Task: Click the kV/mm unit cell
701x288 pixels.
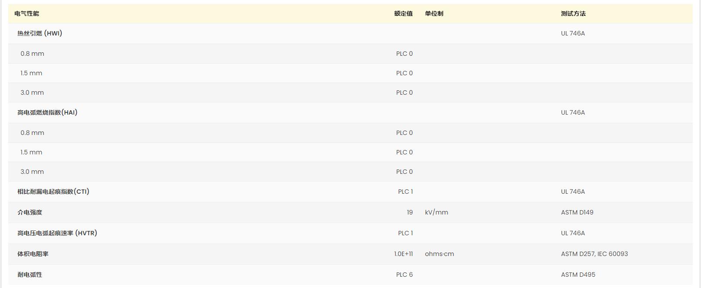Action: click(436, 212)
